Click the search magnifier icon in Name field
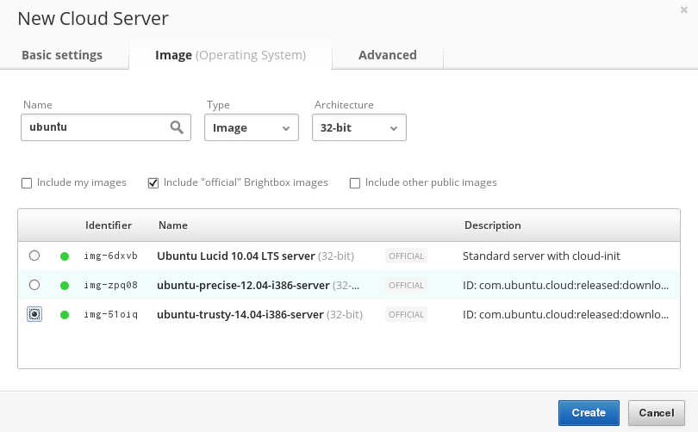Viewport: 698px width, 432px height. click(x=177, y=127)
